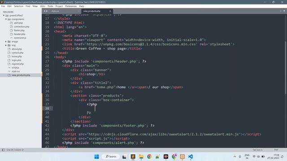Open about.php from the folder tree
The image size is (287, 161).
pos(17,49)
